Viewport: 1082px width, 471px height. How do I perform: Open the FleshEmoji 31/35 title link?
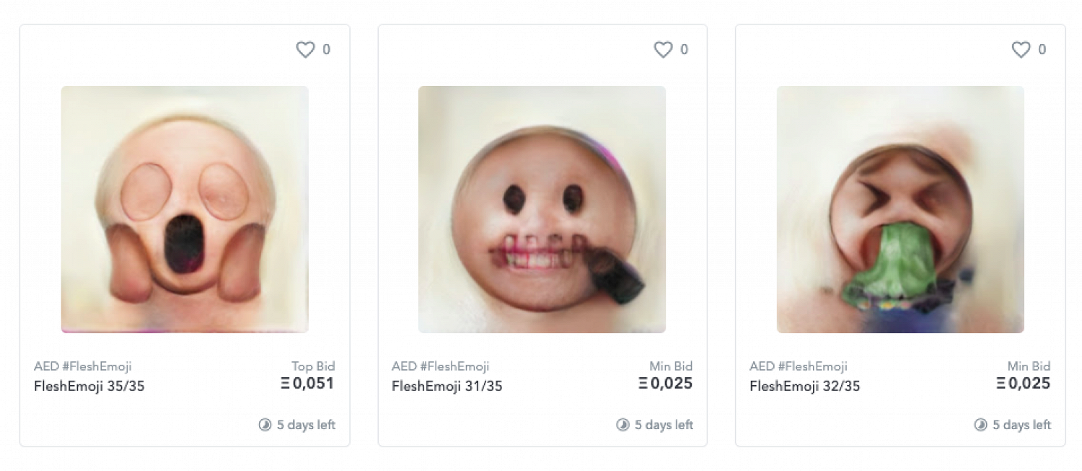447,386
